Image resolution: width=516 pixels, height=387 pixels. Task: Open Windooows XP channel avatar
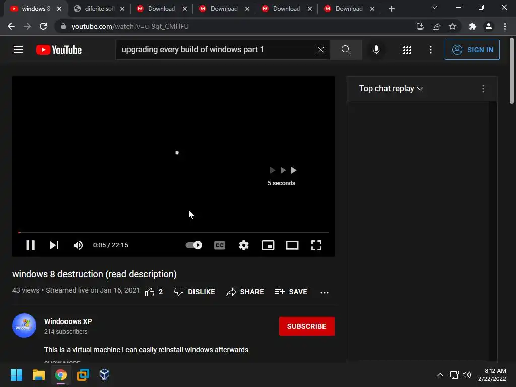[x=24, y=326]
